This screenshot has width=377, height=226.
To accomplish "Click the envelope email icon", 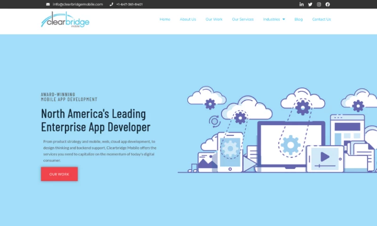I will click(x=48, y=4).
